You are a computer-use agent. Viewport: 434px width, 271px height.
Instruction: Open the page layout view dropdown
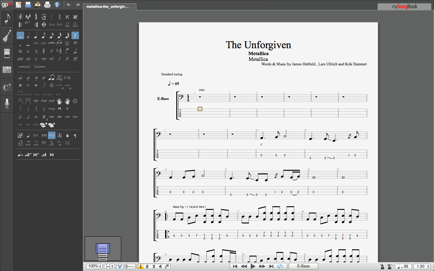[x=109, y=266]
